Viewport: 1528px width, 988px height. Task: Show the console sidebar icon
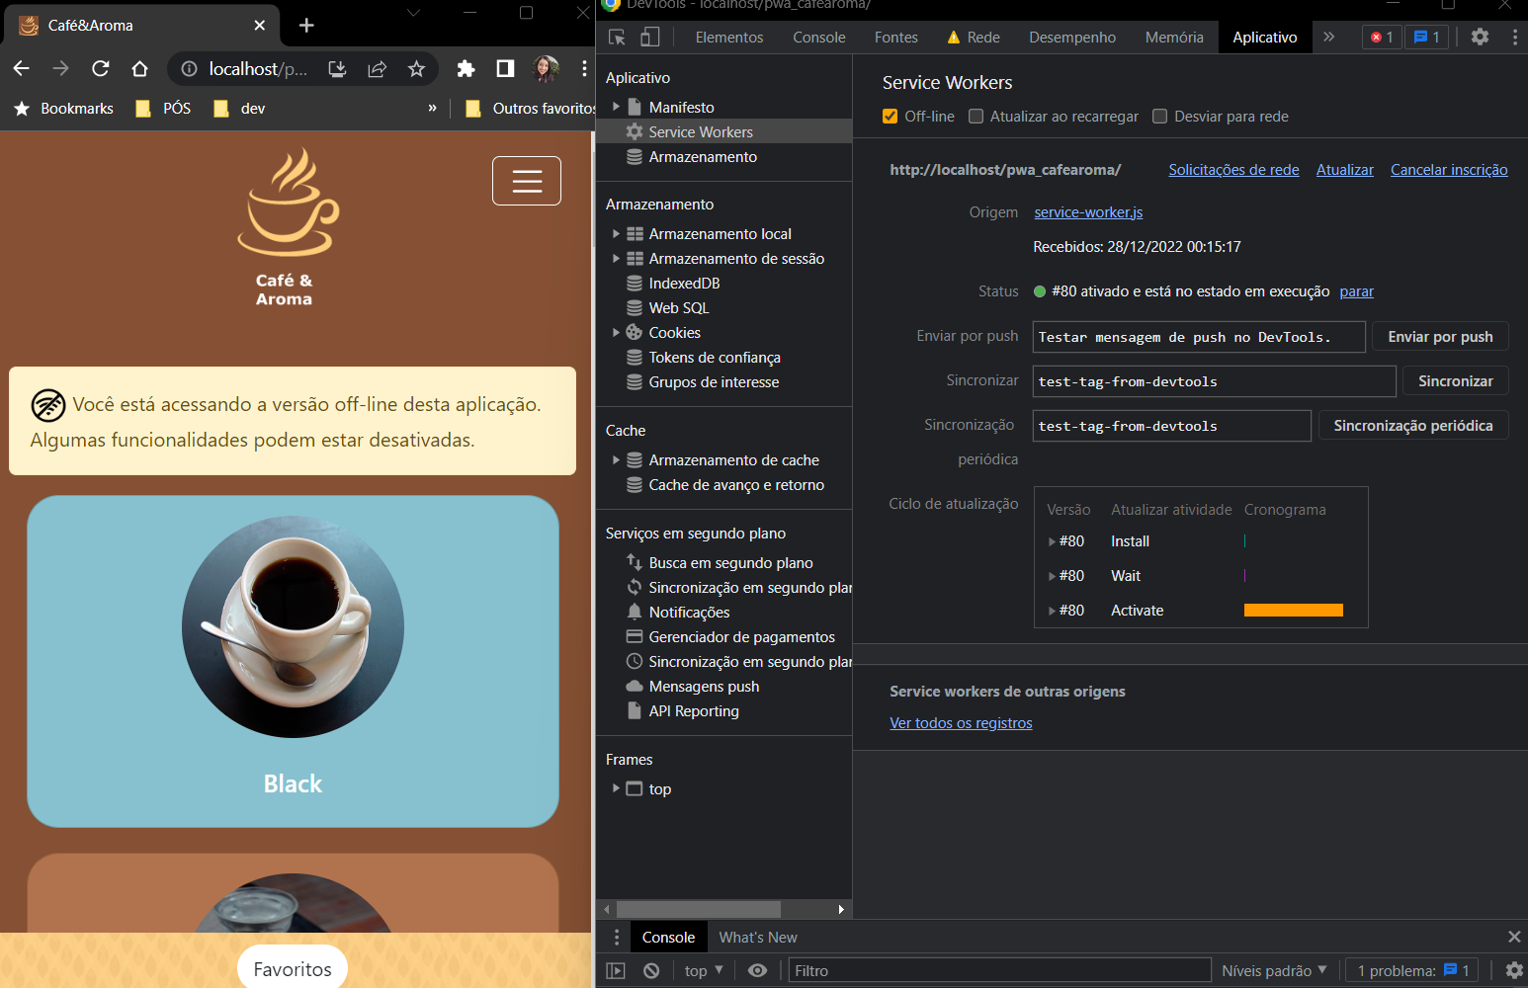click(x=616, y=970)
